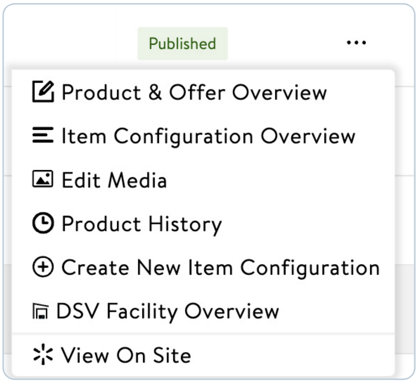
Task: Click the picture icon beside Edit Media
Action: pos(43,179)
